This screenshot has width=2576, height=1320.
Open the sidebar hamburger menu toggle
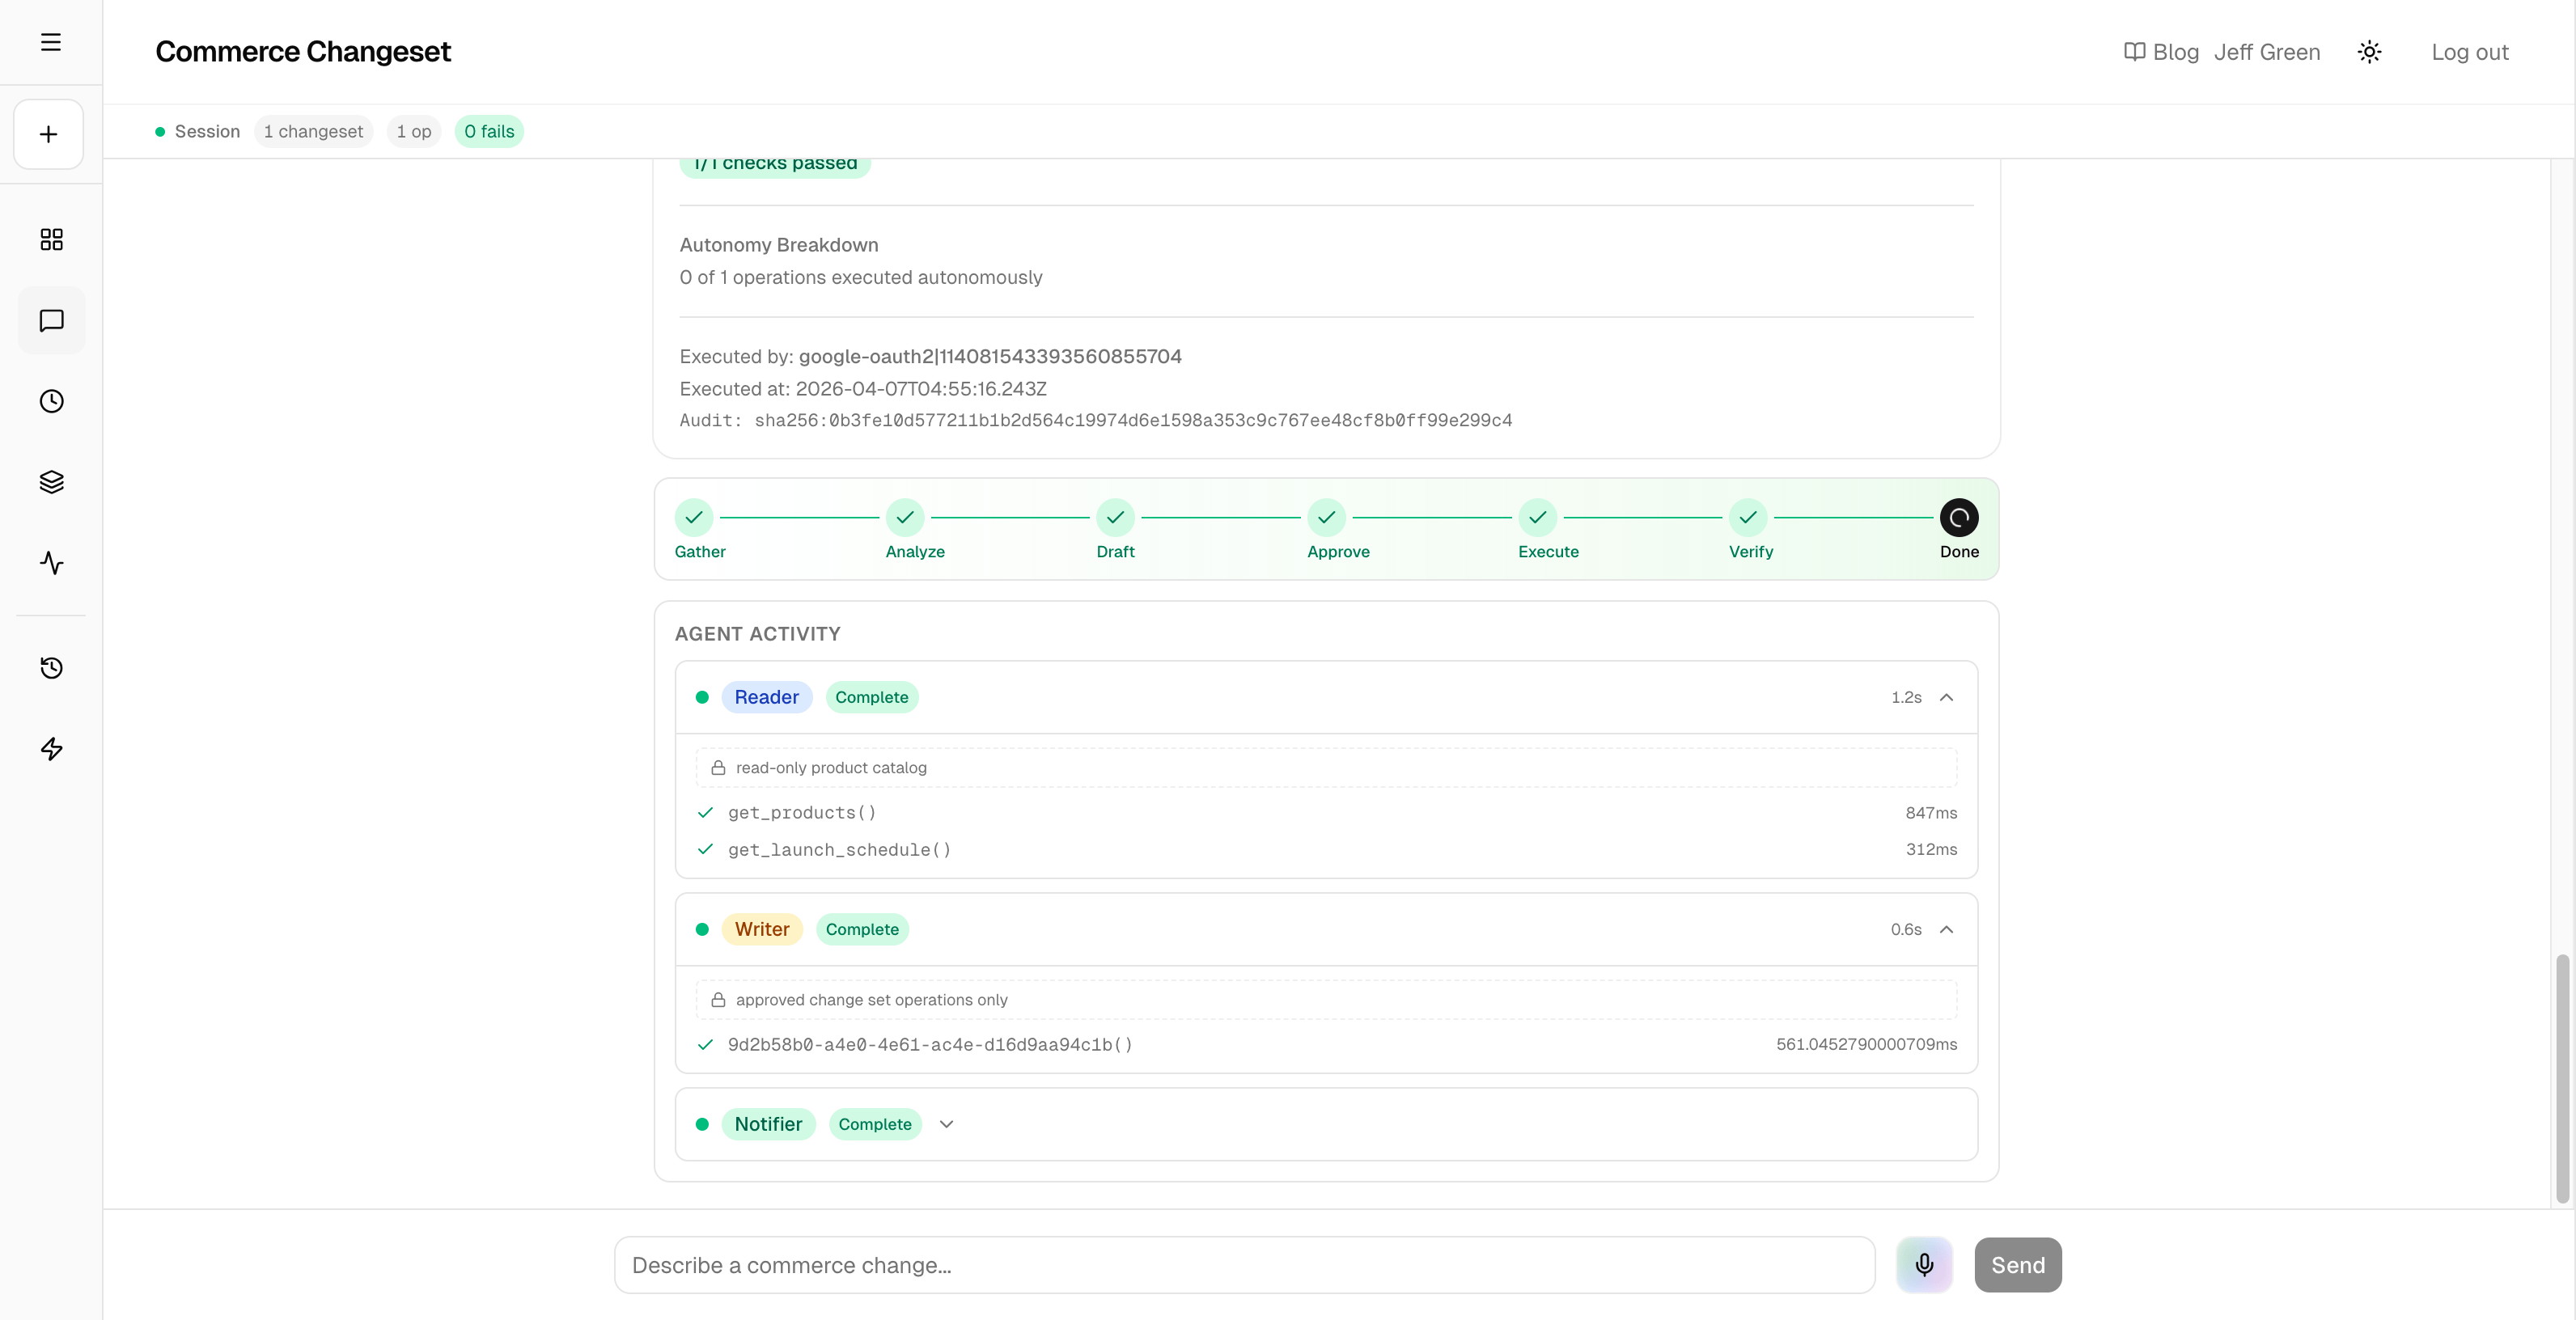[x=50, y=42]
